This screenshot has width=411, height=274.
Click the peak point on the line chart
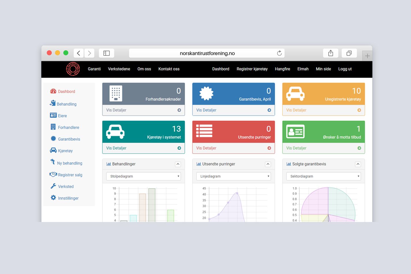[237, 193]
